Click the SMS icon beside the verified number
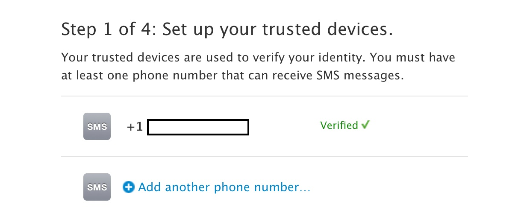Screen dimensions: 524x216 click(x=97, y=126)
